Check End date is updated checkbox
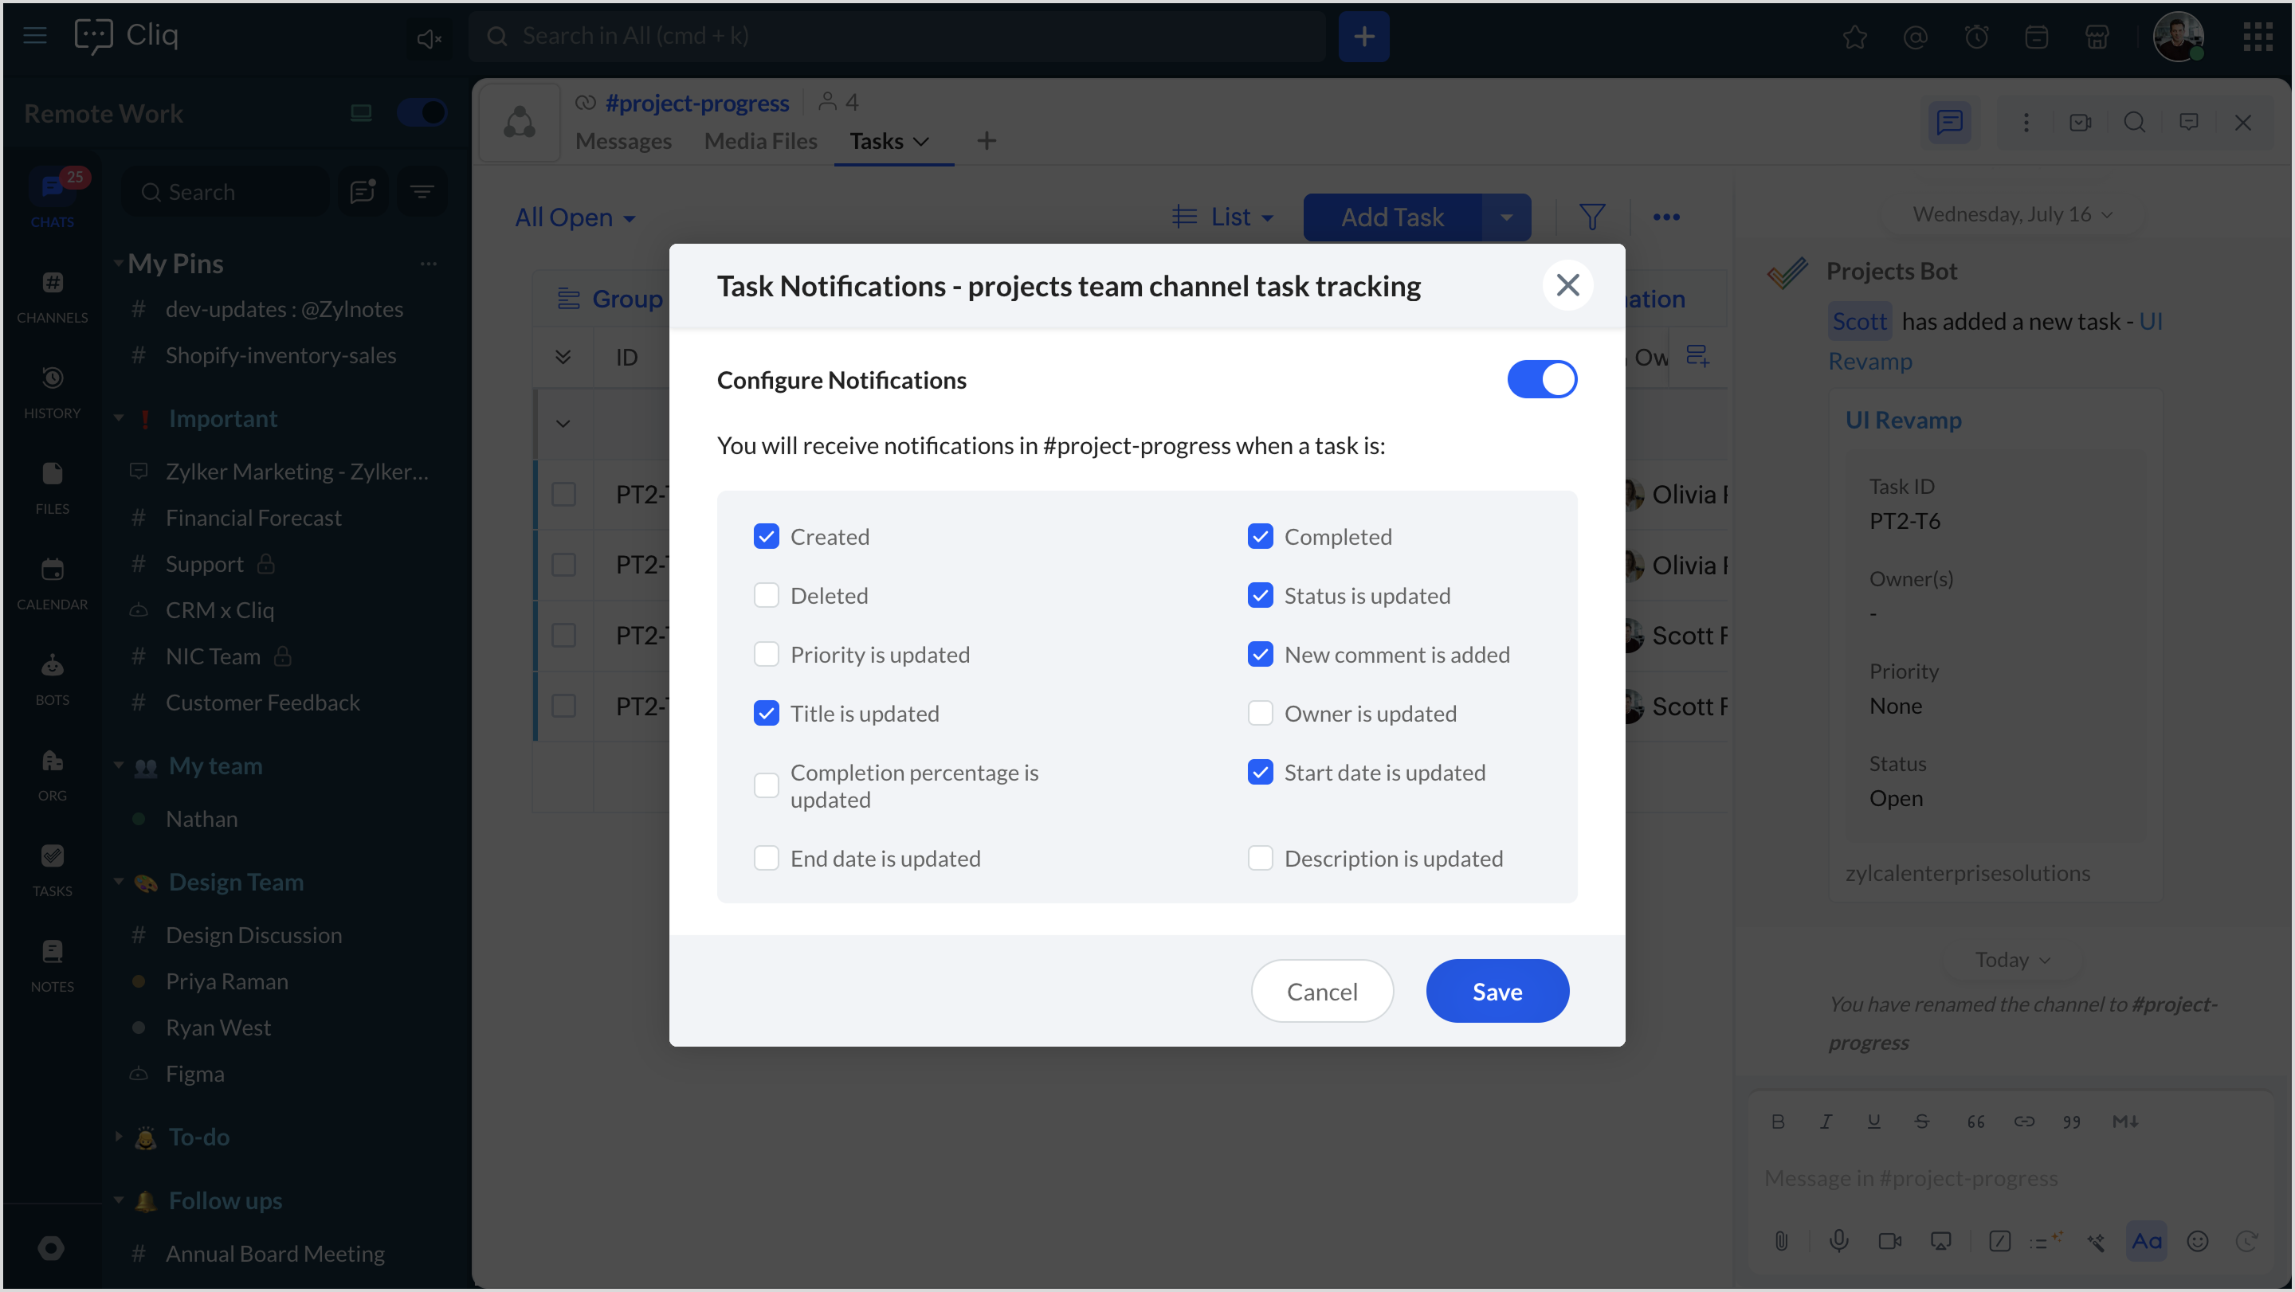This screenshot has width=2295, height=1292. (766, 857)
